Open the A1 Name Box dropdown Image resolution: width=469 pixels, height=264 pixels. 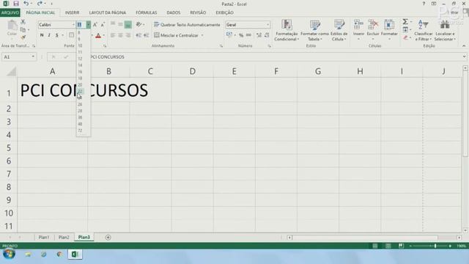pos(33,56)
